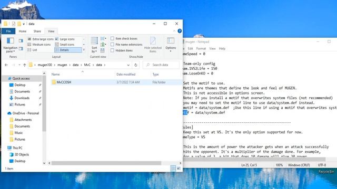Switch to the Home ribbon tab
This screenshot has width=337, height=189.
coord(22,31)
